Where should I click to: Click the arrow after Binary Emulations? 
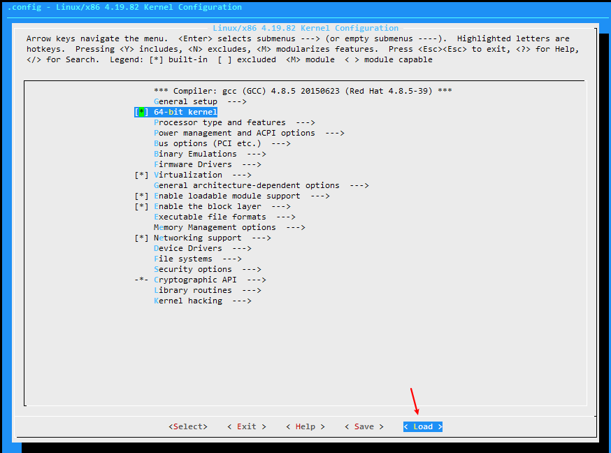(257, 154)
